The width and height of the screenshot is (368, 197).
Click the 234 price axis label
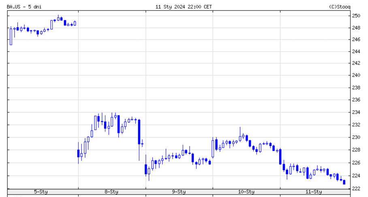[356, 112]
